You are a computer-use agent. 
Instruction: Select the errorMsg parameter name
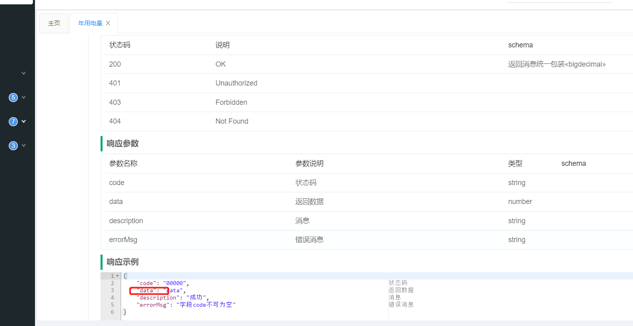click(123, 240)
